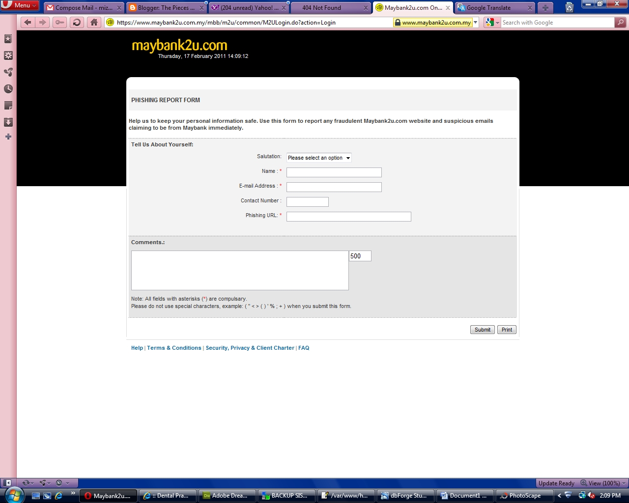Click the security padlock badge www.maybank2u.com.my
This screenshot has height=503, width=629.
(x=433, y=22)
